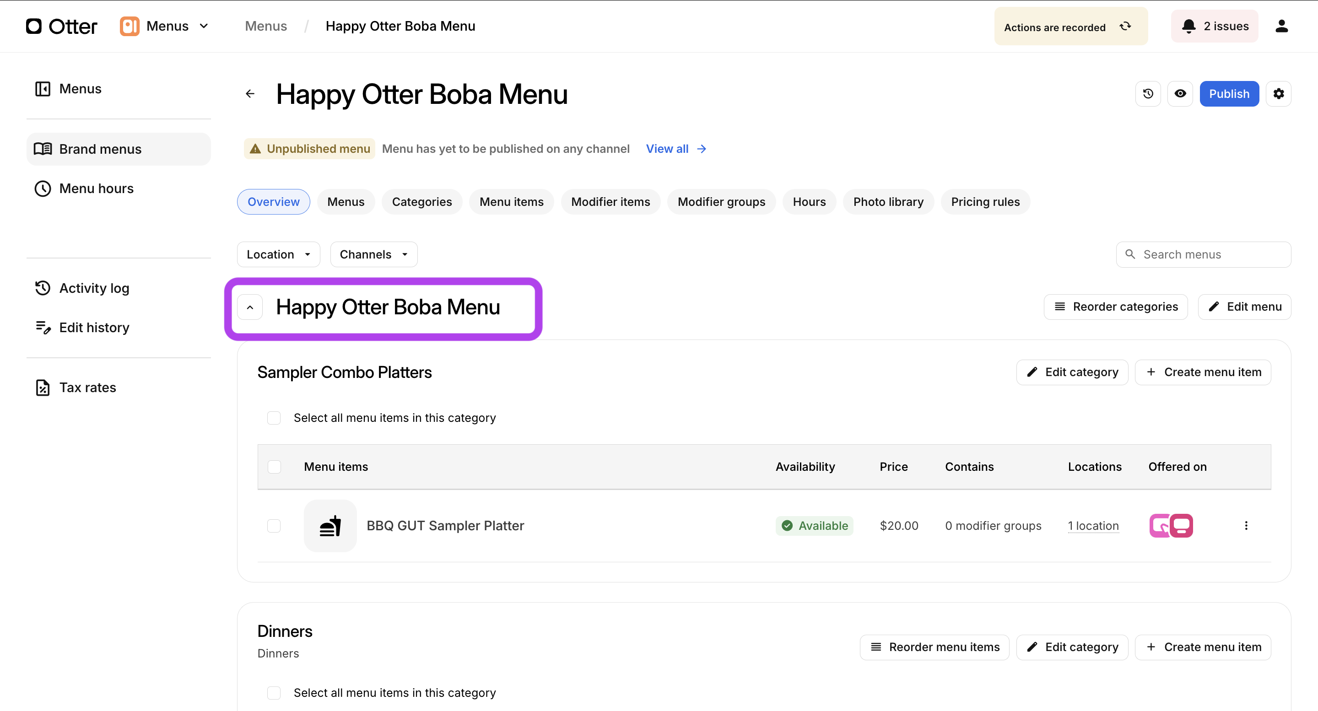
Task: Switch to the Menus tab
Action: (x=346, y=201)
